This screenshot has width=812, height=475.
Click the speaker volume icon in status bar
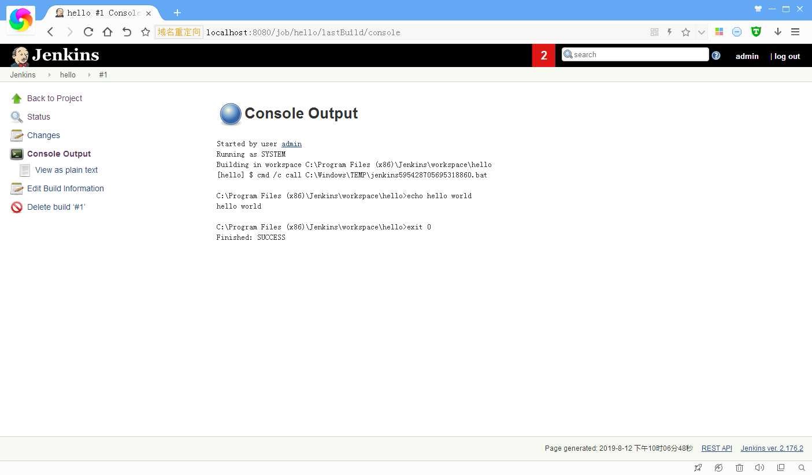coord(759,467)
